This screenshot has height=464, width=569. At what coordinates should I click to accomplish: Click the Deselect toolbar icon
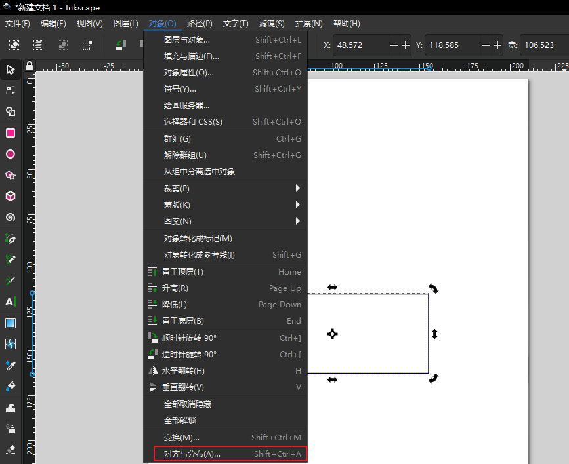(x=62, y=45)
